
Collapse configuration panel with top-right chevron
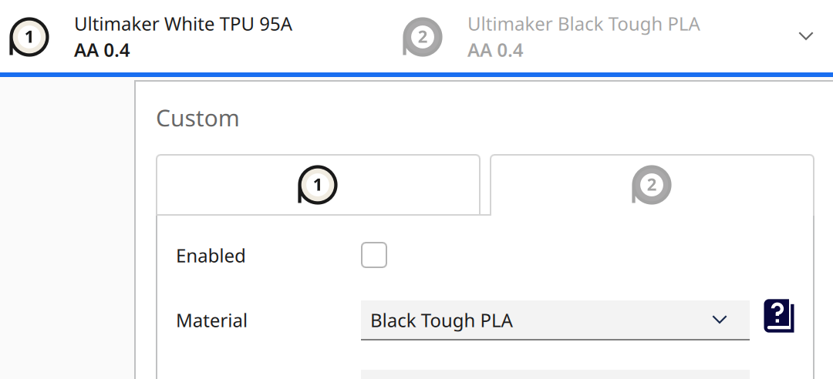[x=806, y=36]
